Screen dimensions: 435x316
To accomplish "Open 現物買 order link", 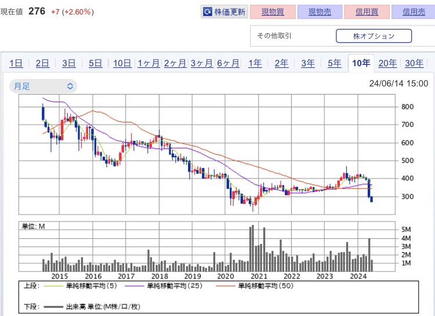I will [x=273, y=12].
